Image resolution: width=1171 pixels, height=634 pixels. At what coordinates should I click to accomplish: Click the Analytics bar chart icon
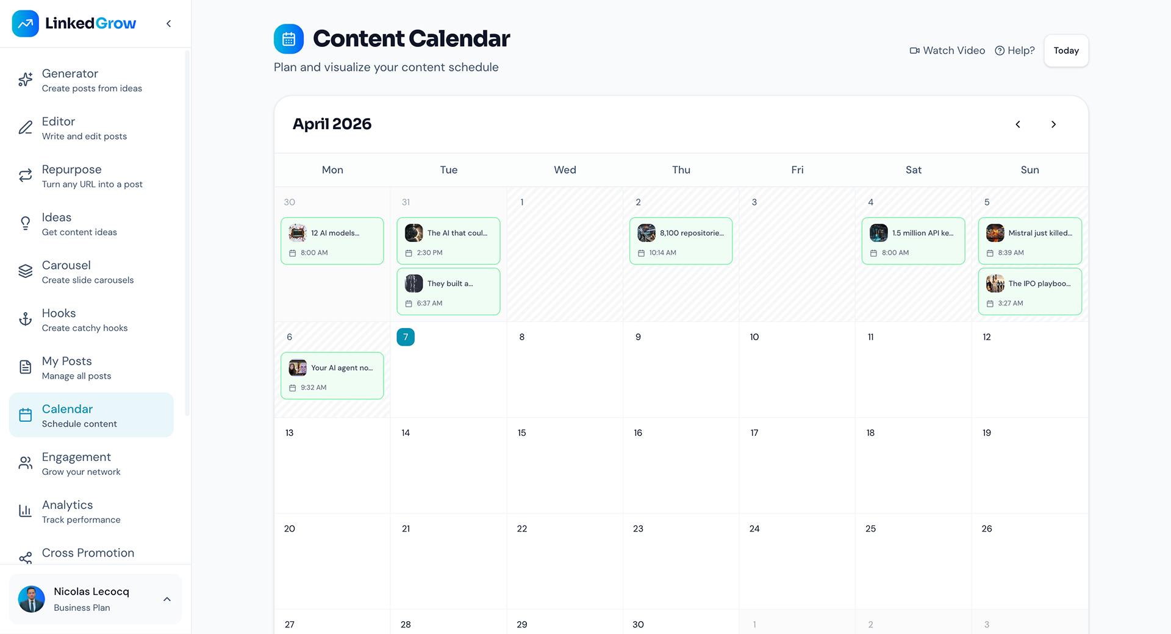[x=26, y=511]
